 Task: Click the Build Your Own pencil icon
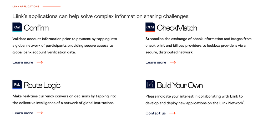click(x=150, y=85)
